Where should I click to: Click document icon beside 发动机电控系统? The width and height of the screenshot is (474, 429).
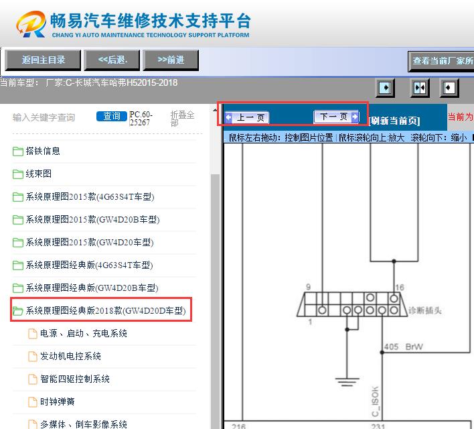(33, 357)
